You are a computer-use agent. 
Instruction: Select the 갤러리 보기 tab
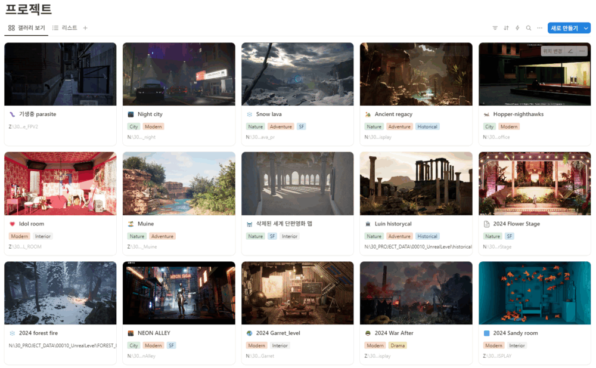click(27, 28)
